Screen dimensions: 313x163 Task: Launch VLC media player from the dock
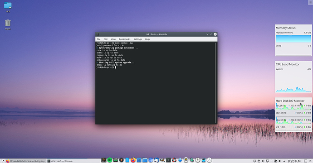[104, 160]
